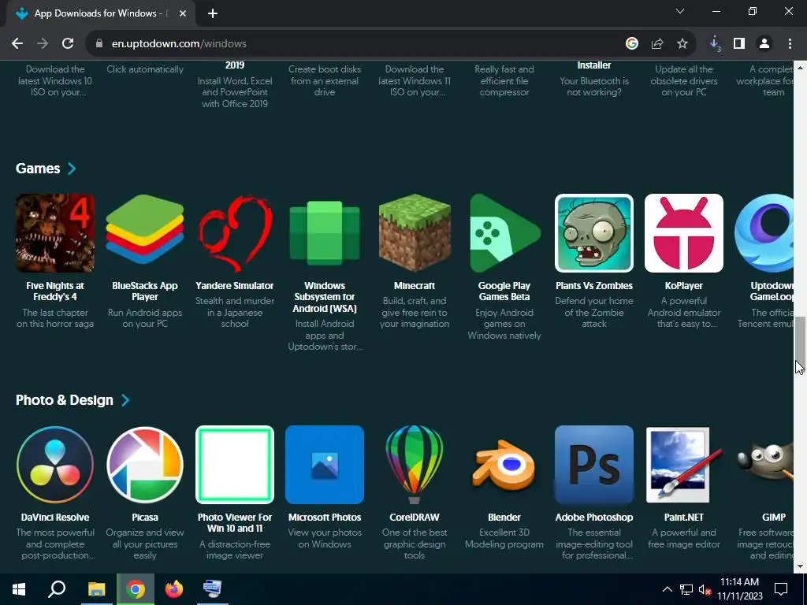
Task: Open Windows Subsystem for Android icon
Action: point(325,233)
